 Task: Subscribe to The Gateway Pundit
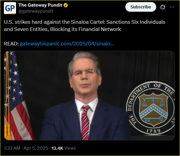pyautogui.click(x=141, y=7)
